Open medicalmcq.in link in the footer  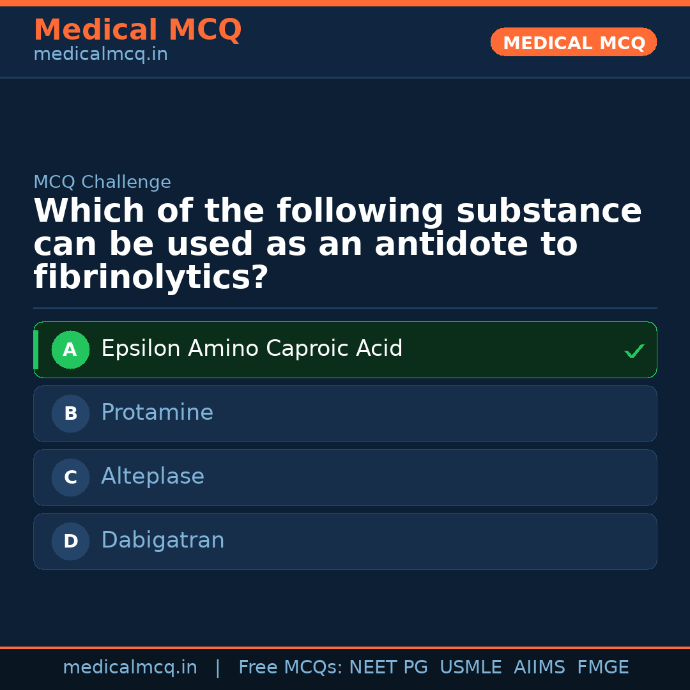[x=130, y=666]
